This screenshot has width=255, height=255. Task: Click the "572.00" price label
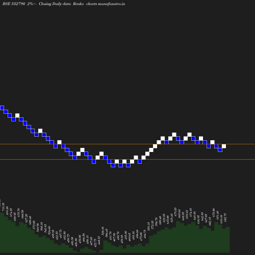pyautogui.click(x=34, y=225)
